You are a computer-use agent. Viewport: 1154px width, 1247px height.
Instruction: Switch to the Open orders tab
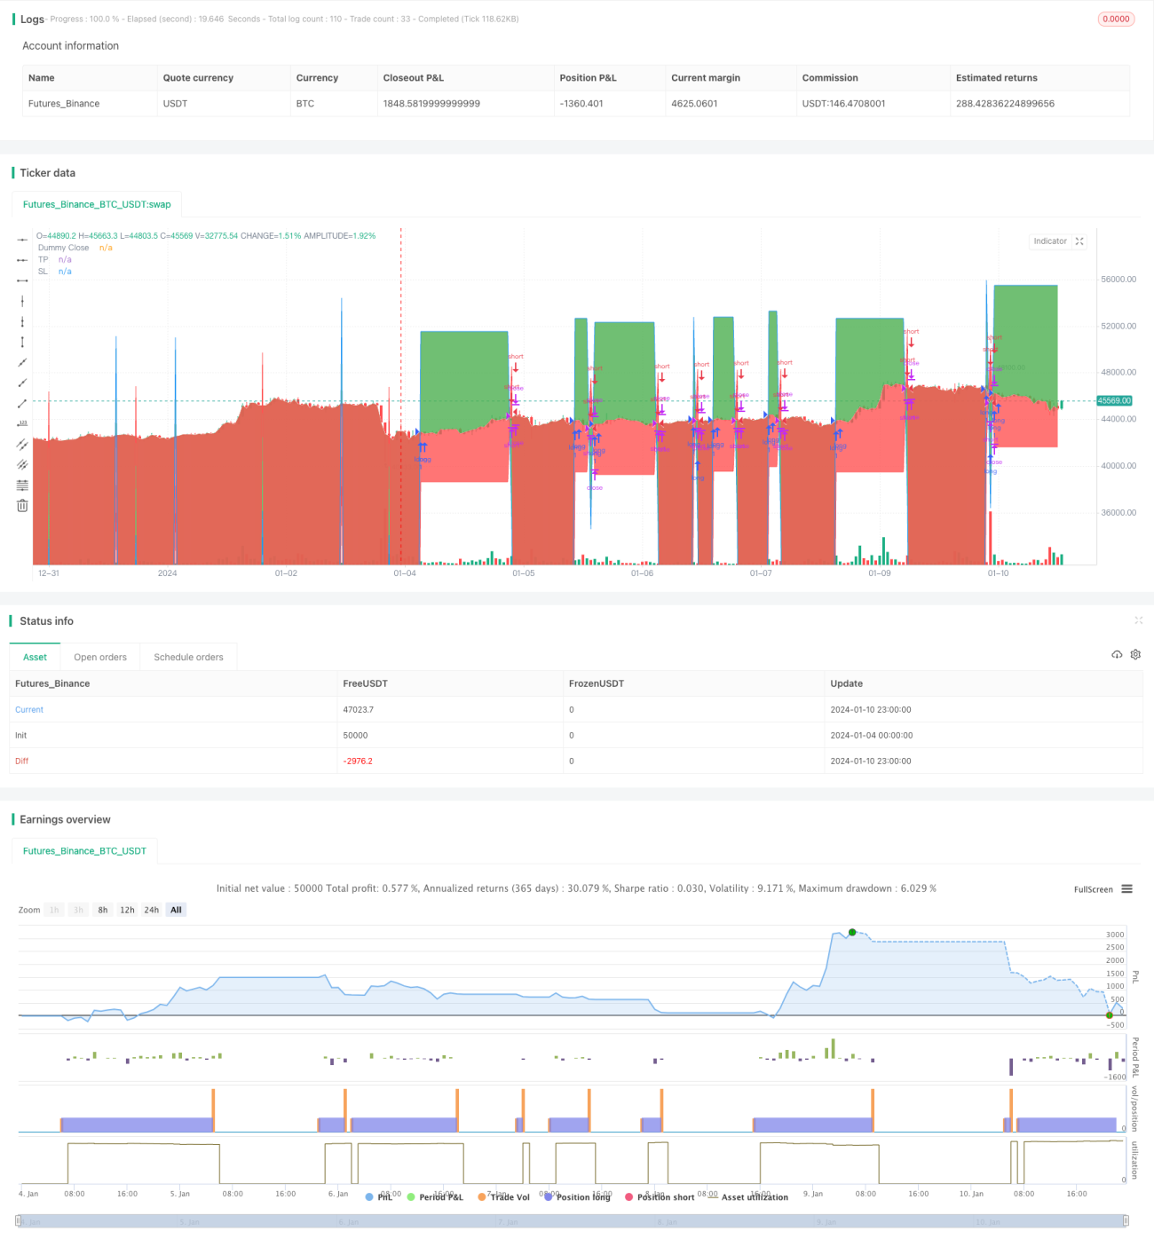(100, 657)
